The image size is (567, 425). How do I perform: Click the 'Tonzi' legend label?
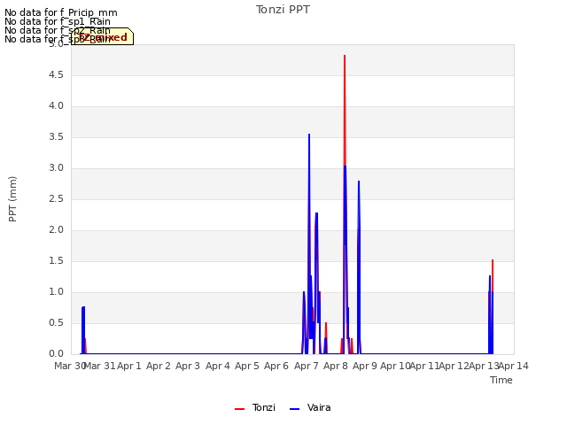(x=264, y=407)
